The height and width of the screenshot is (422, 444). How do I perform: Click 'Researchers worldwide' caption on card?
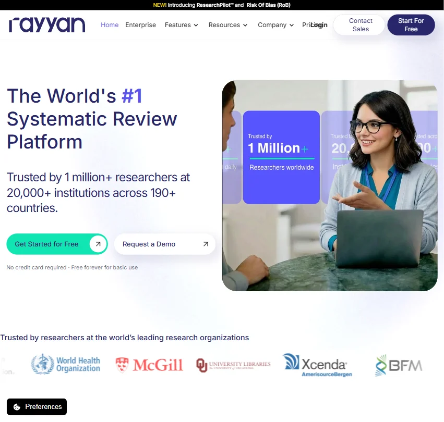281,167
